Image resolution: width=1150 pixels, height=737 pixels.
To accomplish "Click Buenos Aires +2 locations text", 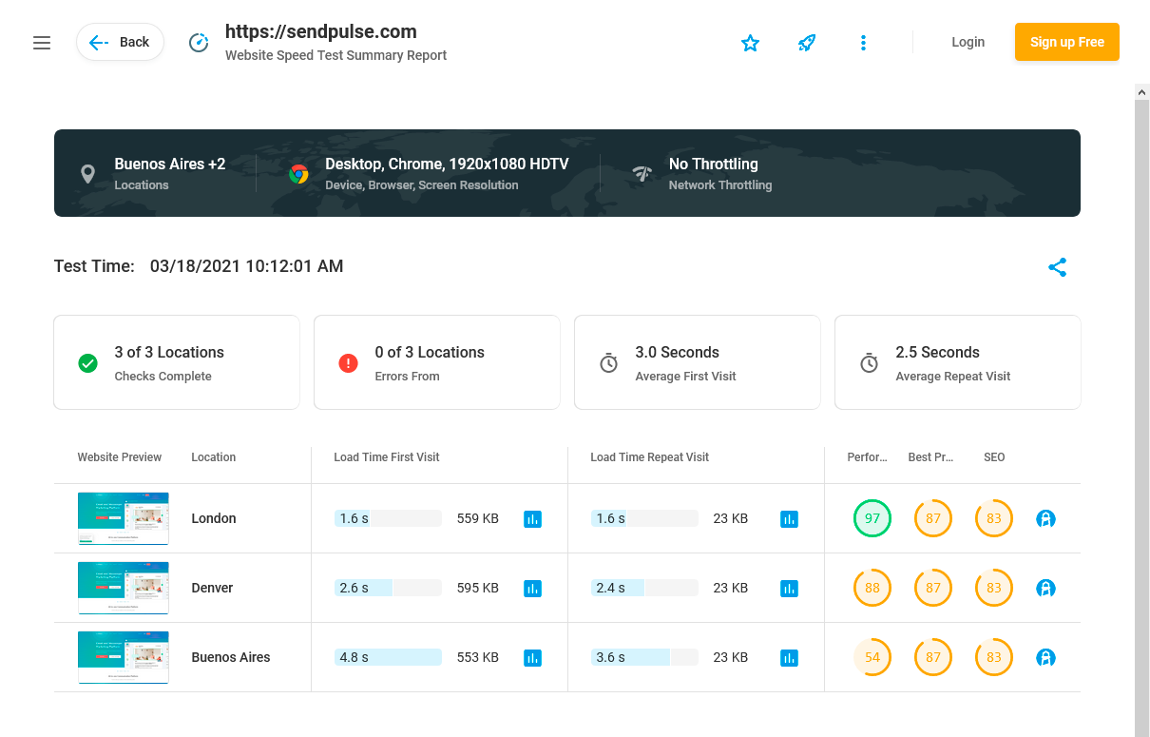I will coord(170,164).
